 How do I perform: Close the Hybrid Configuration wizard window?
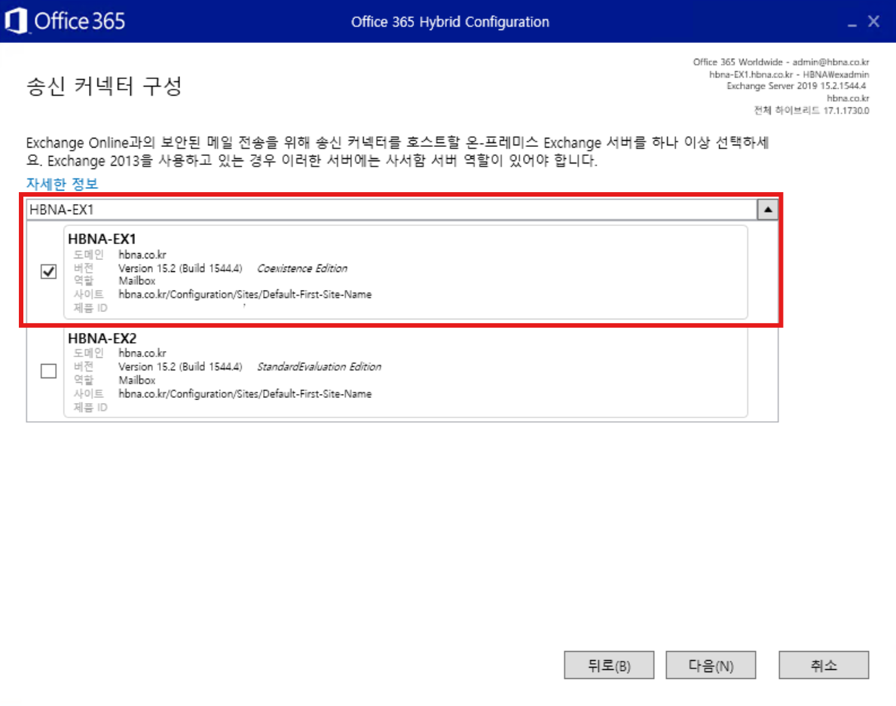click(x=873, y=22)
